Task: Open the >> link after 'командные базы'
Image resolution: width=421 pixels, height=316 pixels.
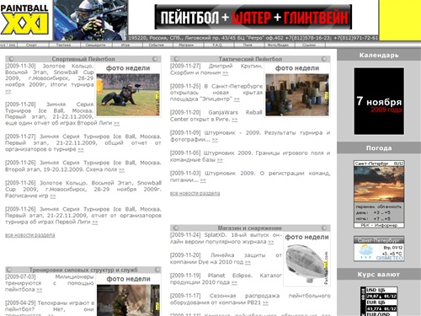Action: tap(220, 160)
